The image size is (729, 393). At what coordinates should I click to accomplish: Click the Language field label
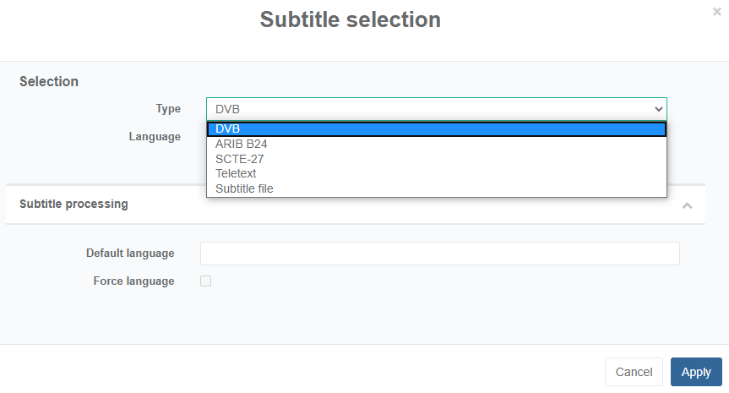coord(155,136)
